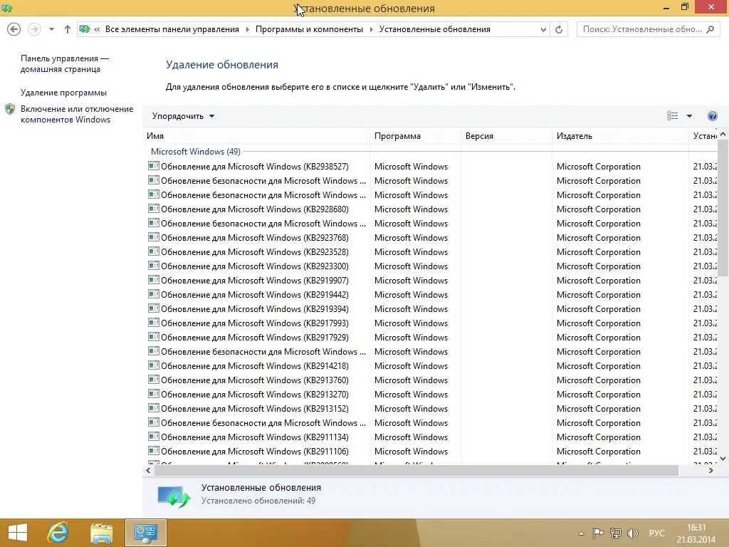Open breadcrumb 'Все элементы панели управления'

point(172,29)
